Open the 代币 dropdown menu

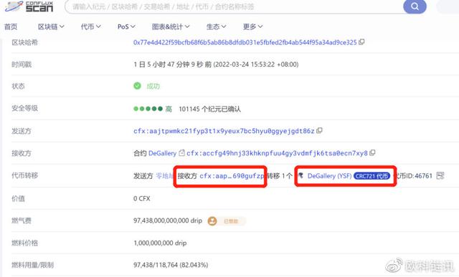click(x=91, y=27)
